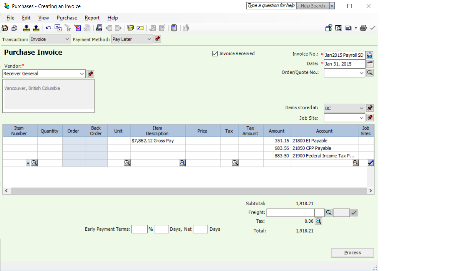Click the Print Preview icon
Screen dimensions: 467x271
click(x=338, y=28)
